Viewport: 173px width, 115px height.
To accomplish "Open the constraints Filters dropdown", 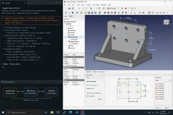I will click(162, 80).
